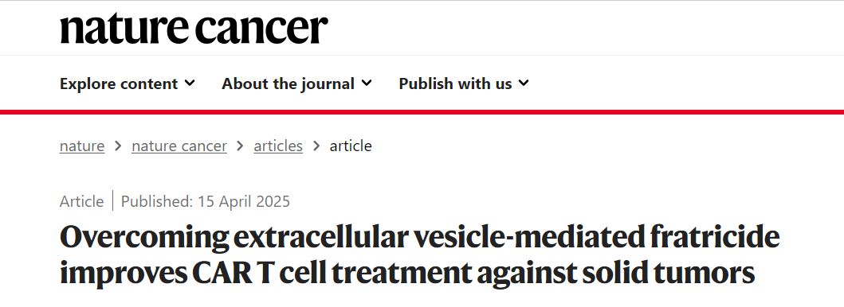The width and height of the screenshot is (844, 307).
Task: Expand the About the journal chevron arrow
Action: [367, 84]
